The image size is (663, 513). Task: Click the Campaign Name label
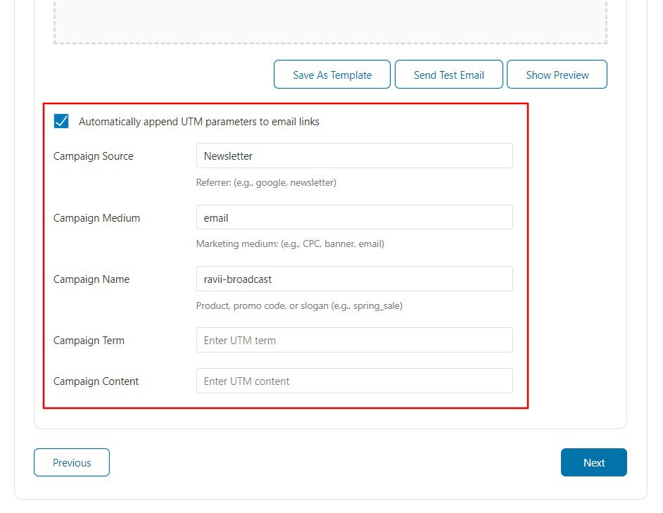(91, 279)
